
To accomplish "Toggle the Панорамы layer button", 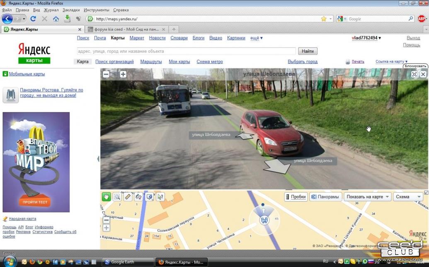I will pyautogui.click(x=325, y=197).
